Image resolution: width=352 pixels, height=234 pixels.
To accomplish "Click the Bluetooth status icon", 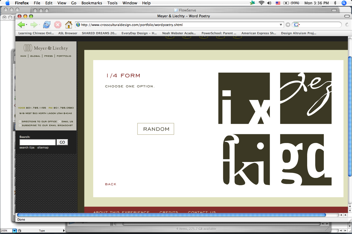I will (335, 3).
